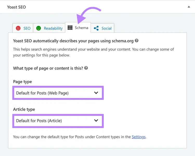Click the Page type label

point(23,82)
